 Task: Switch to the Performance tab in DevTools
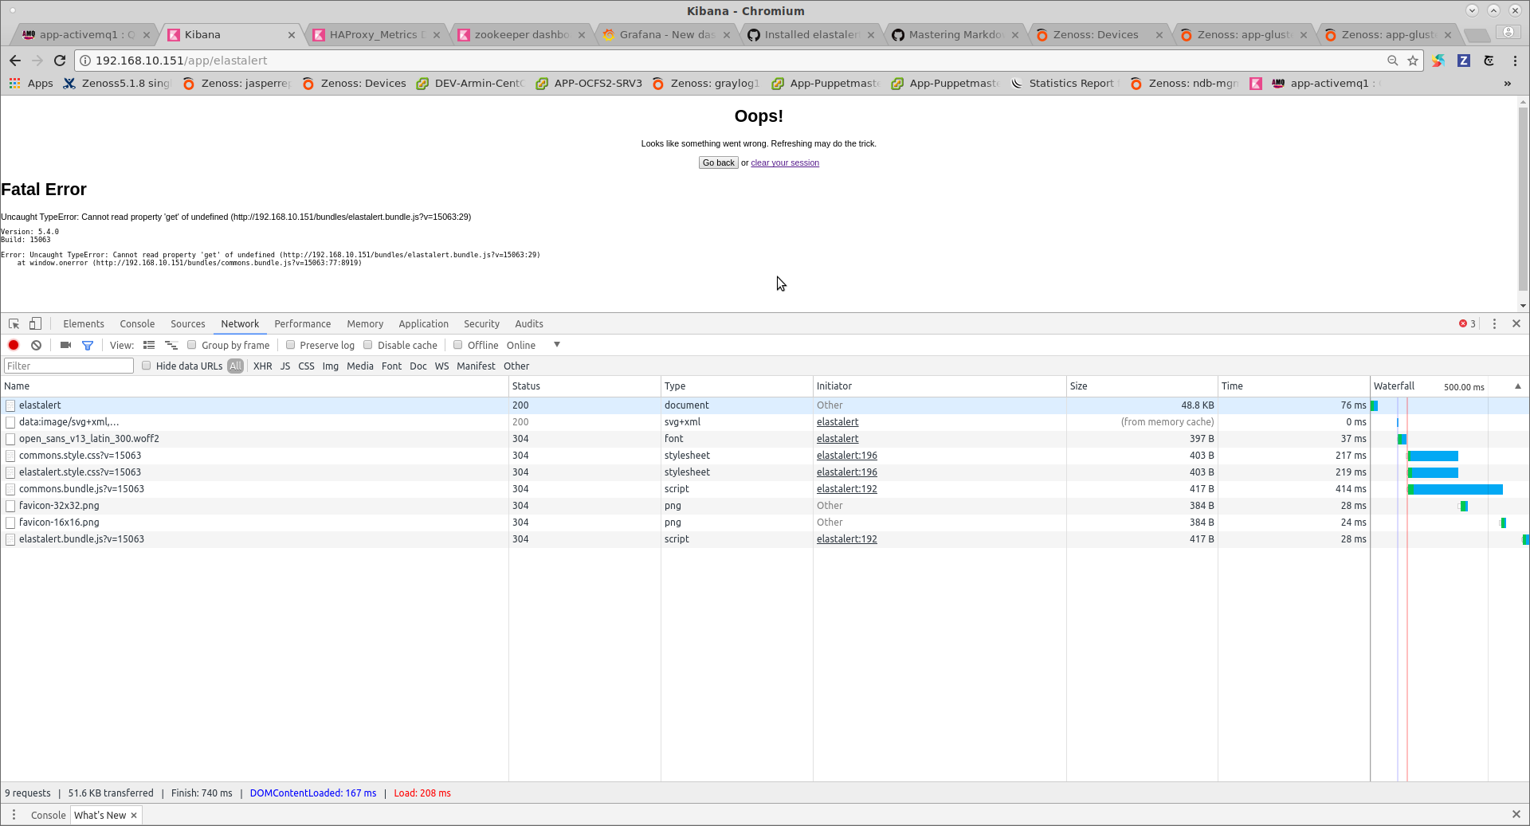(302, 323)
